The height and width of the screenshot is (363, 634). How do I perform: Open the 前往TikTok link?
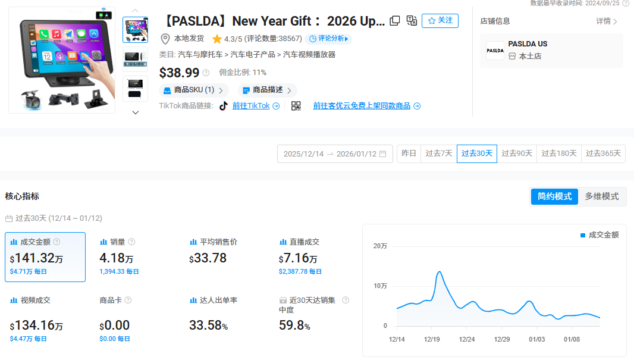(x=250, y=105)
